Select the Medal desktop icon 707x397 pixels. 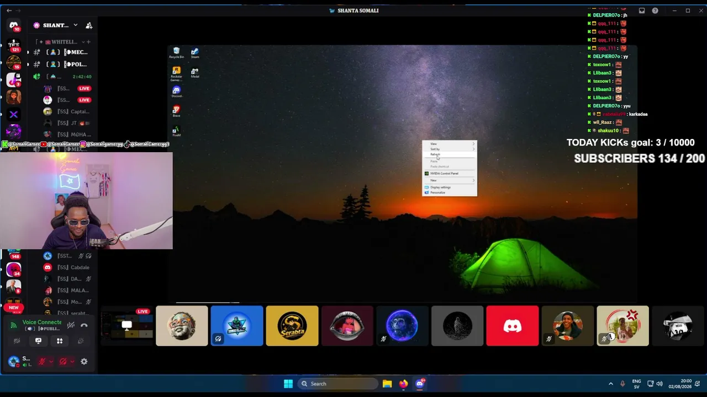[195, 73]
